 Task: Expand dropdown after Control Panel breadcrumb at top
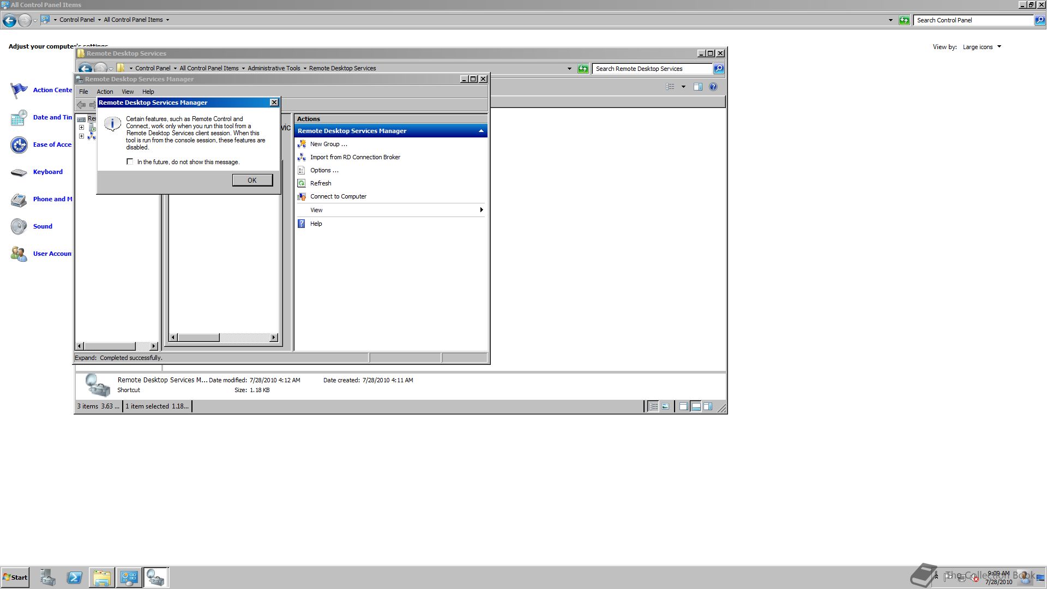tap(99, 20)
